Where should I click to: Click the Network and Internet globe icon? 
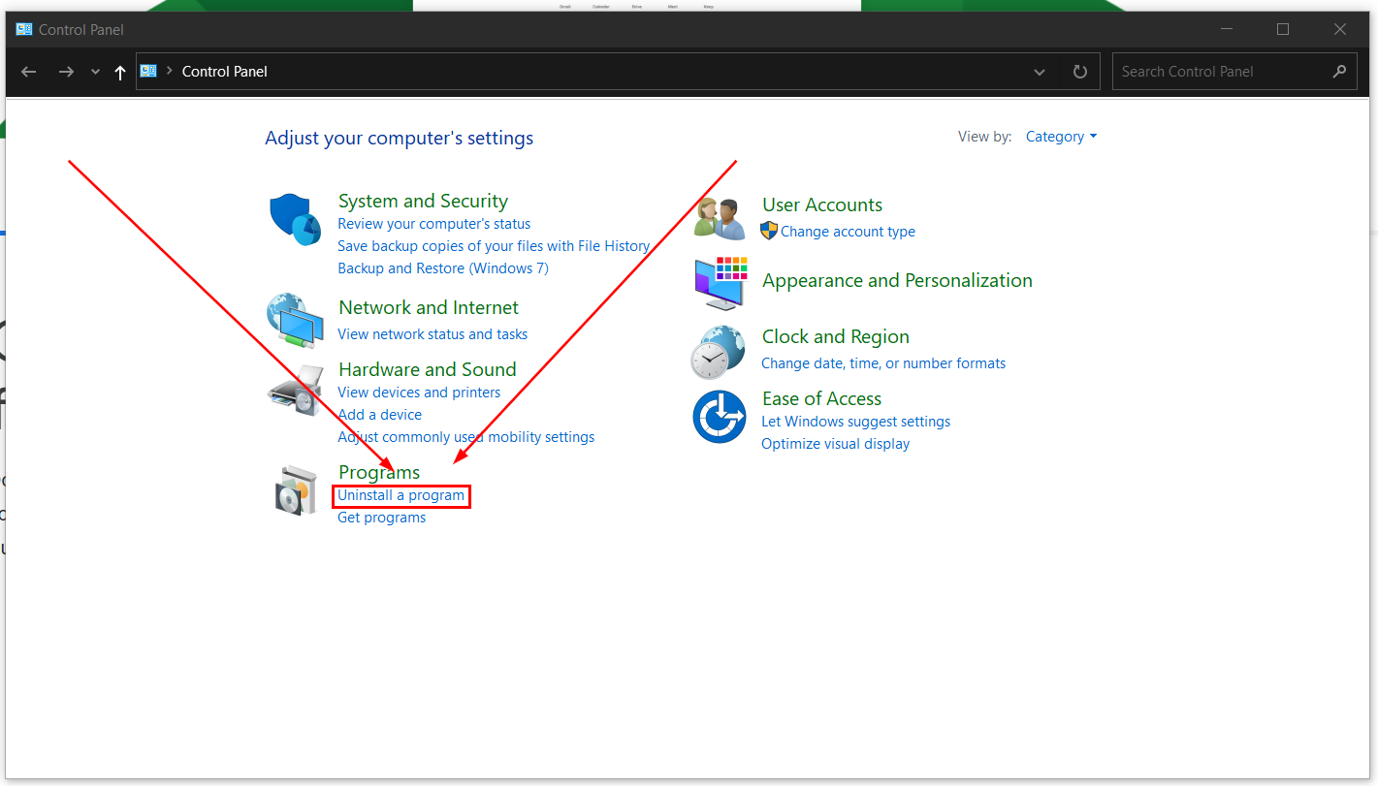coord(294,320)
